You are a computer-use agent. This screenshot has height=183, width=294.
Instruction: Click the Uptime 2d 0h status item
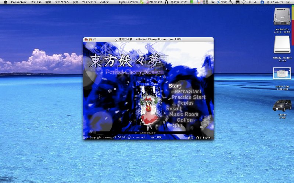click(128, 2)
